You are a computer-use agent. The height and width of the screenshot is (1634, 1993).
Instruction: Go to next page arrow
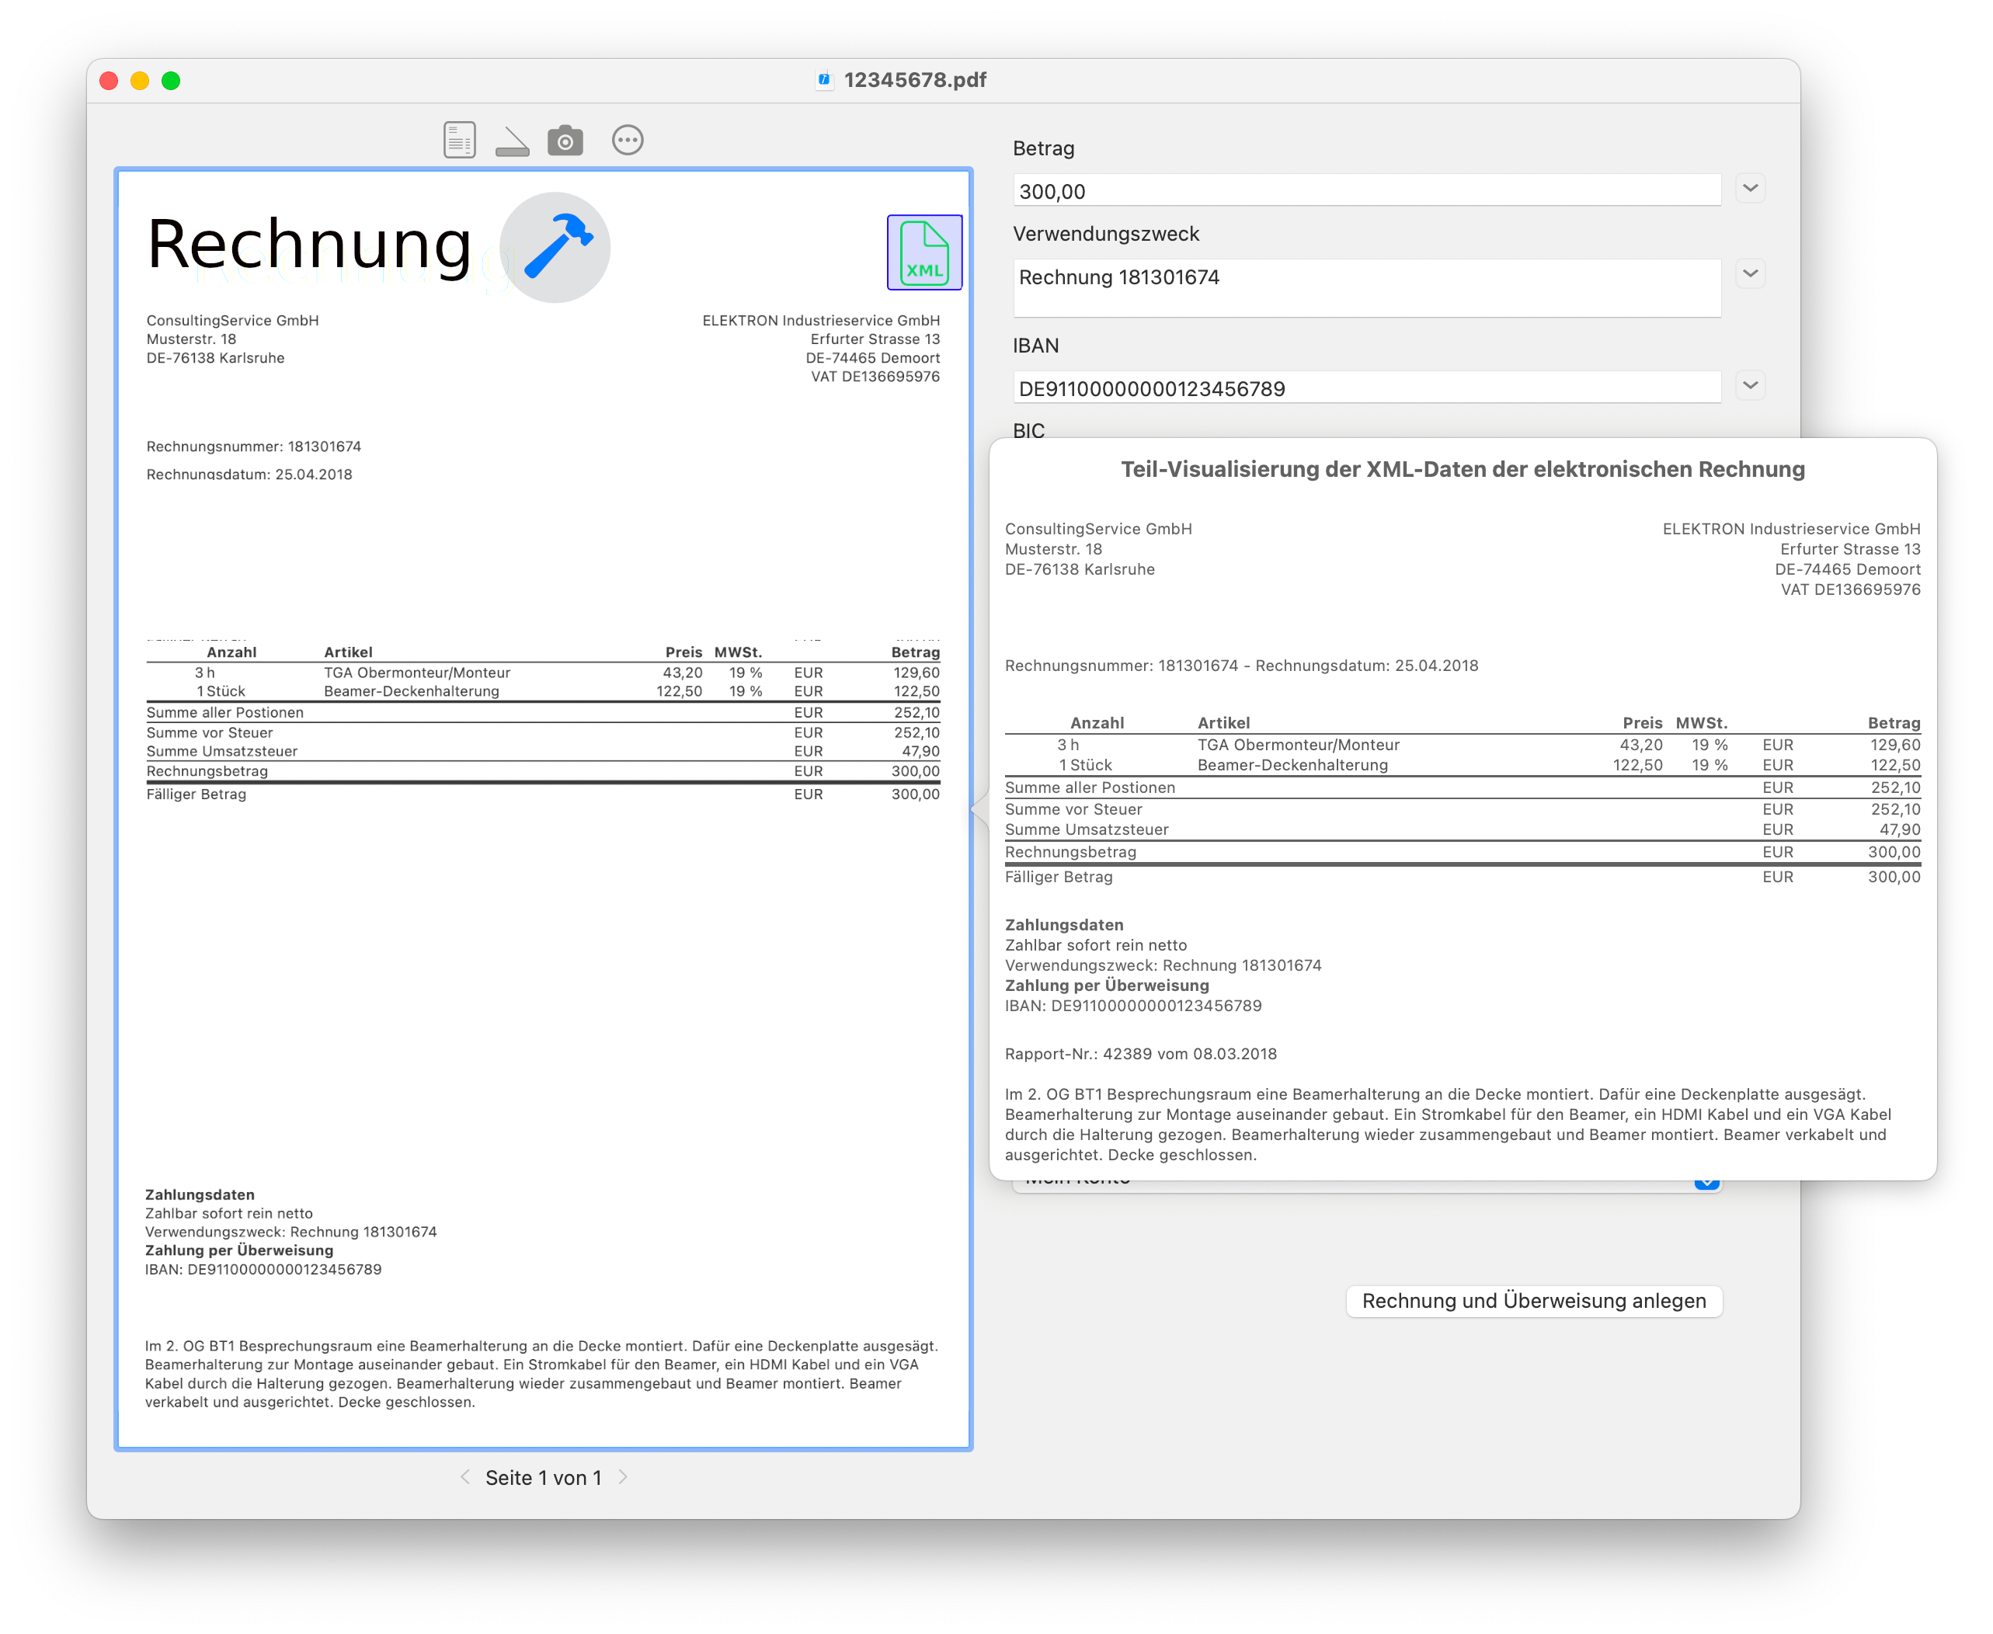coord(622,1477)
